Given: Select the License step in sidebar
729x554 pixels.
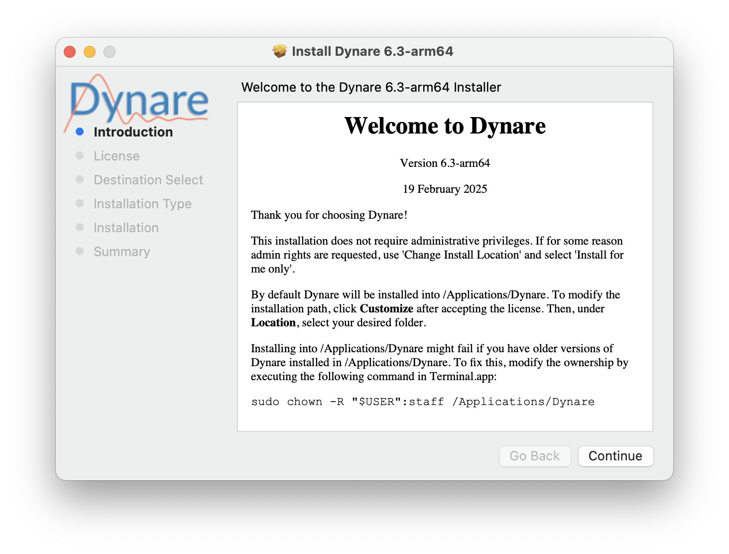Looking at the screenshot, I should click(117, 156).
